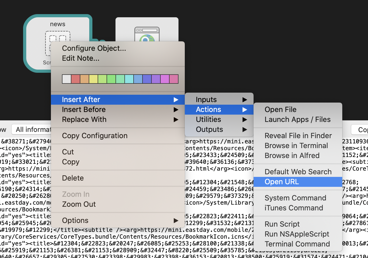Click the browser Open URL workflow object
The width and height of the screenshot is (368, 258).
tap(147, 29)
